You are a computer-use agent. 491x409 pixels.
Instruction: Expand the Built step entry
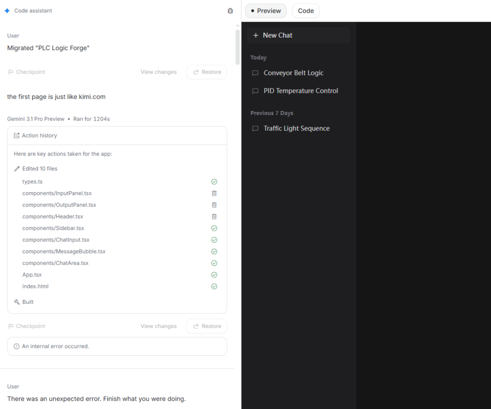pos(24,302)
